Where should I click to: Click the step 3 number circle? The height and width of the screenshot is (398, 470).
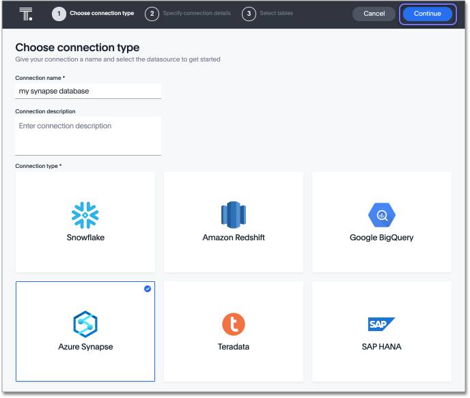(x=249, y=14)
